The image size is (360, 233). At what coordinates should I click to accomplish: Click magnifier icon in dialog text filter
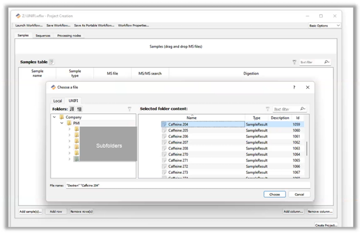click(302, 109)
